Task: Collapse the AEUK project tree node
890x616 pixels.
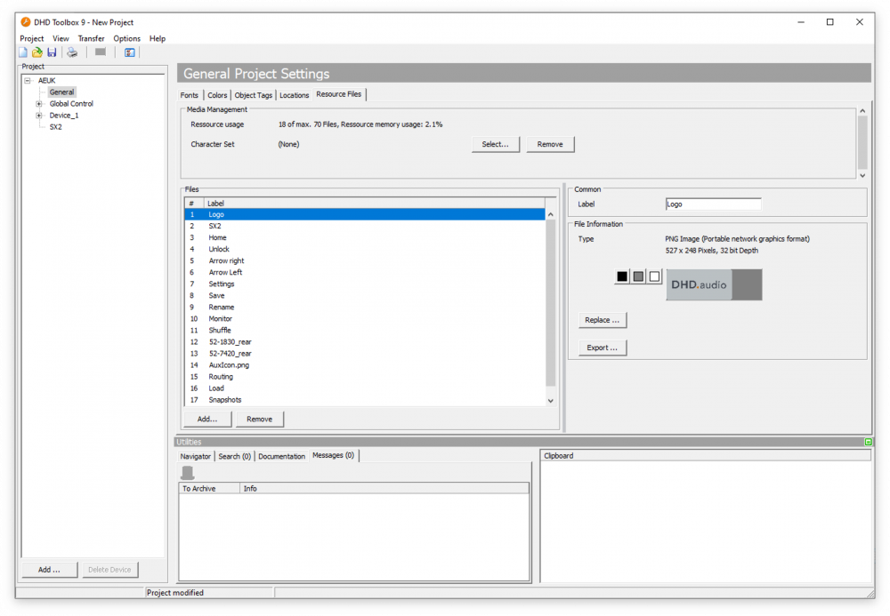Action: 28,80
